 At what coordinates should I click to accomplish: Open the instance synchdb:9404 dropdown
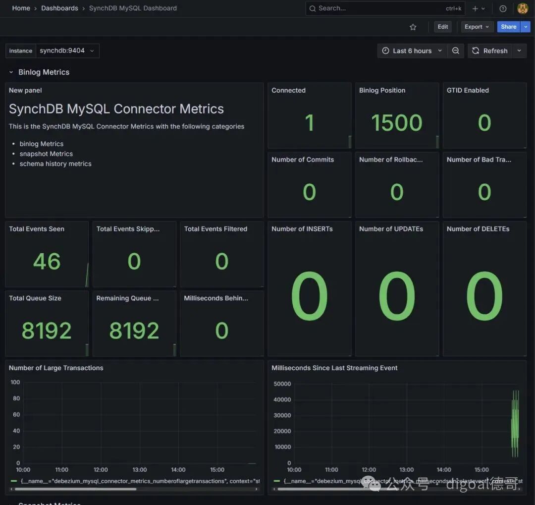pyautogui.click(x=67, y=51)
